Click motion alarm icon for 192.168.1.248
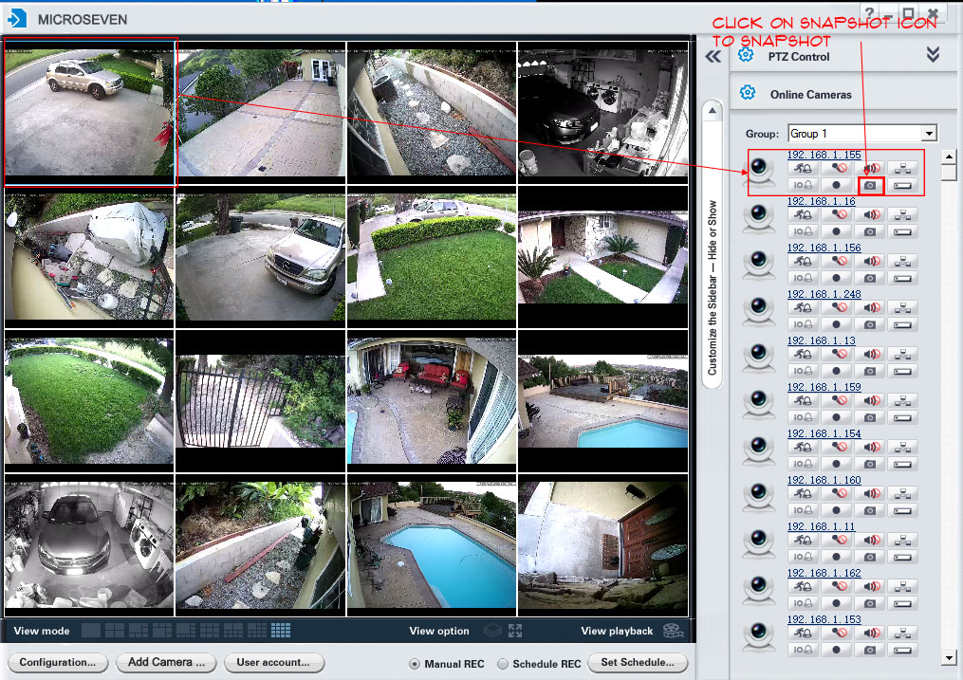This screenshot has width=963, height=680. pyautogui.click(x=803, y=307)
